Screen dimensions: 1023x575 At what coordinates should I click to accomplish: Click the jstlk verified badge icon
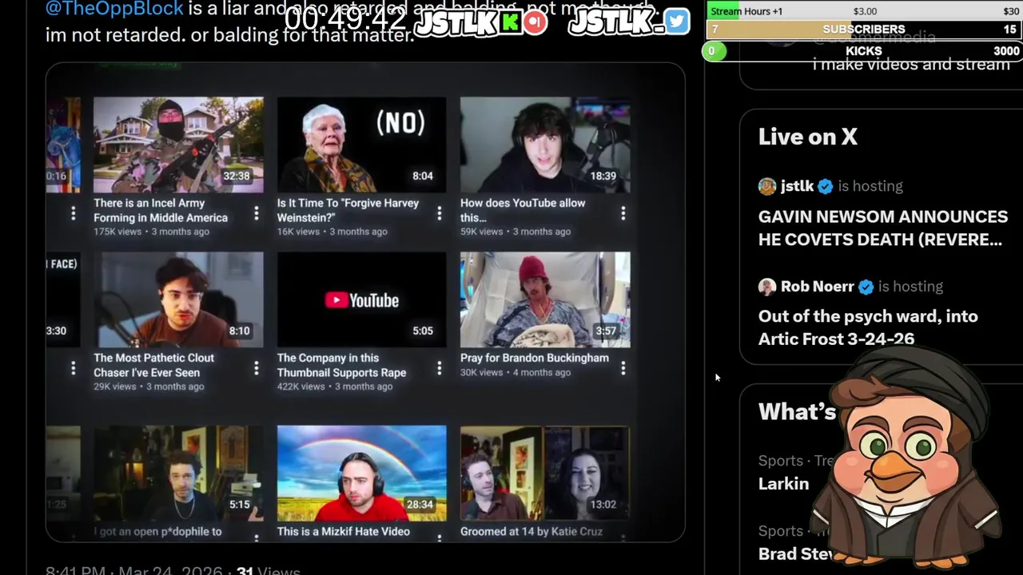click(826, 186)
